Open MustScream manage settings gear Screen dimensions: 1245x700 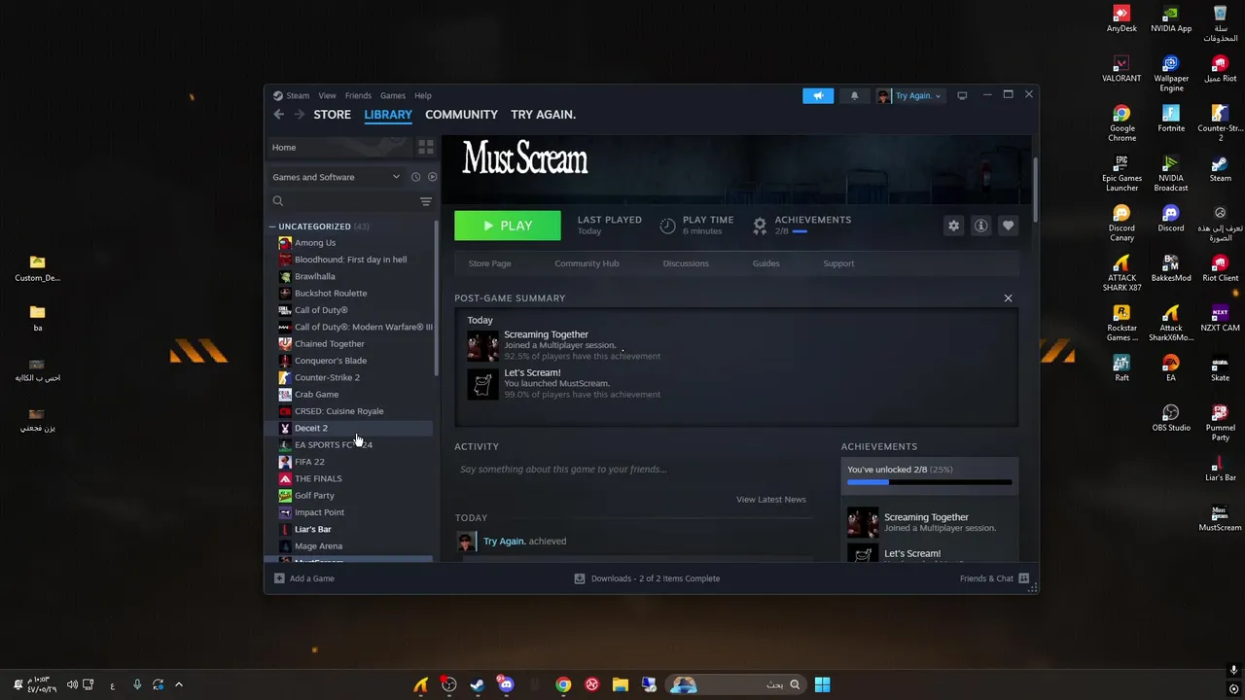point(953,226)
